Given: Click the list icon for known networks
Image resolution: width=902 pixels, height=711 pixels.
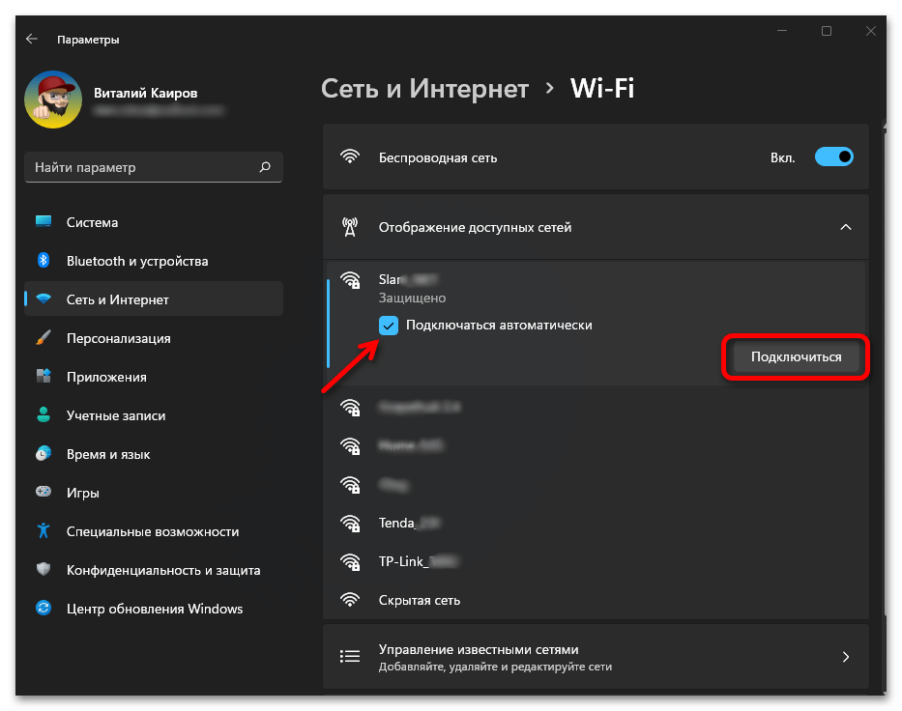Looking at the screenshot, I should click(x=350, y=656).
